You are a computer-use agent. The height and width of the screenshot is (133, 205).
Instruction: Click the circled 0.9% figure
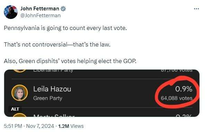[184, 89]
